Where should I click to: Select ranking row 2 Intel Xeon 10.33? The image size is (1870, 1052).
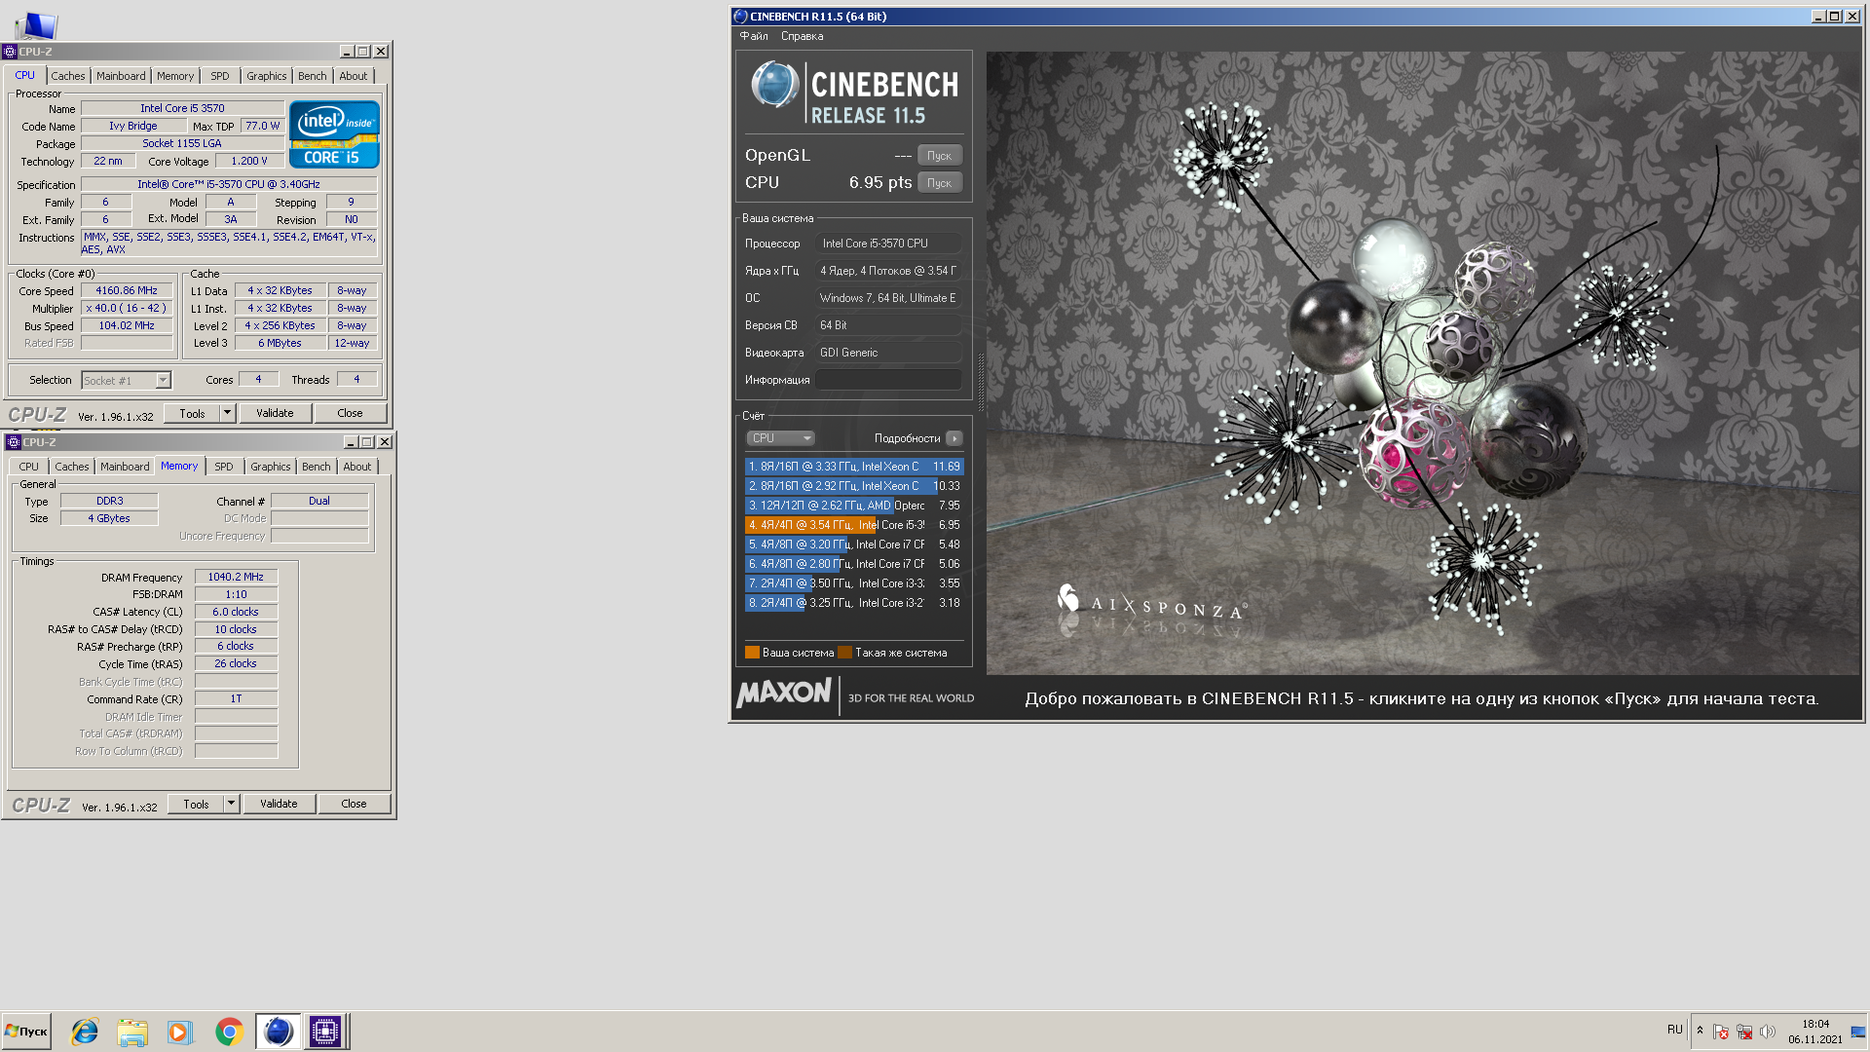854,486
